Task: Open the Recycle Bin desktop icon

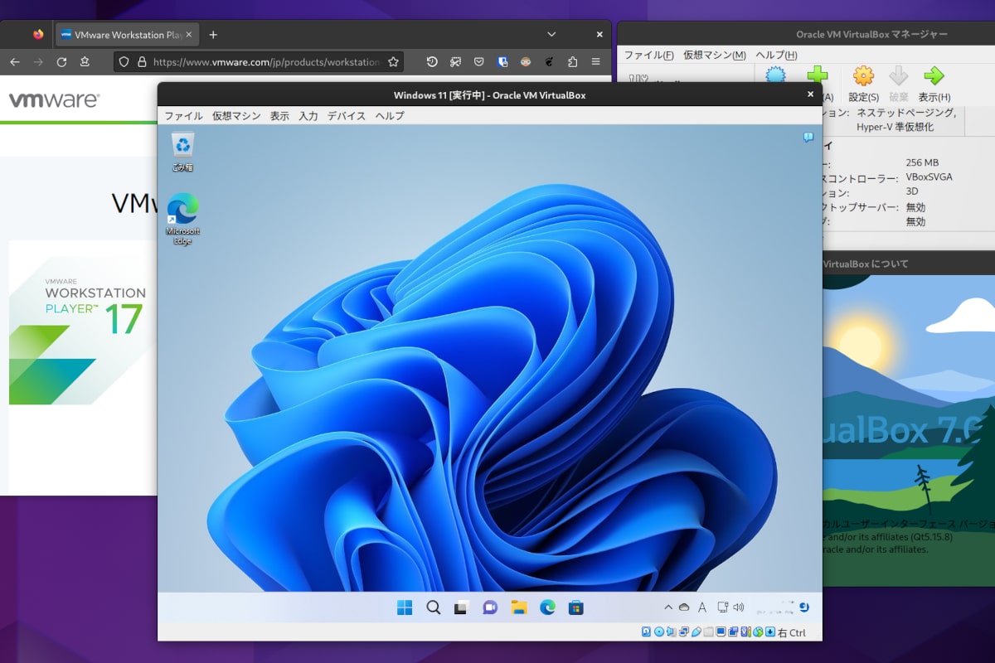Action: pos(182,152)
